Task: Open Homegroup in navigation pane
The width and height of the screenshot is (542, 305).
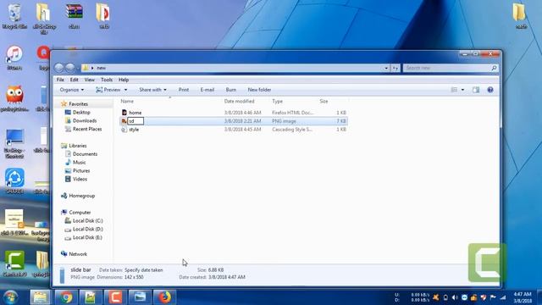Action: (x=81, y=196)
